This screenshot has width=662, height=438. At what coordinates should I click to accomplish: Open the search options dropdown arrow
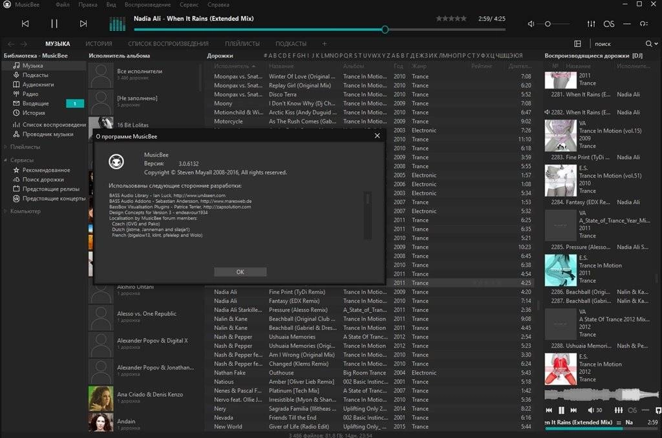(656, 44)
